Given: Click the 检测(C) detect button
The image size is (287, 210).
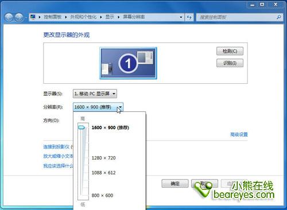Looking at the screenshot, I should [230, 51].
